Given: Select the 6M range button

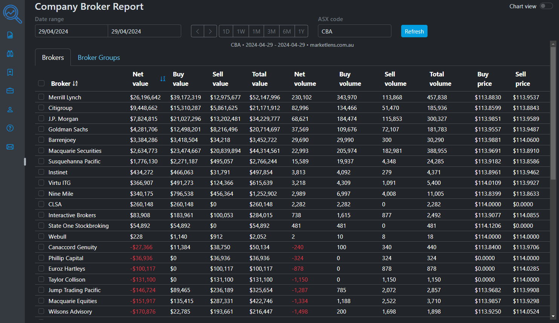Looking at the screenshot, I should pyautogui.click(x=287, y=31).
